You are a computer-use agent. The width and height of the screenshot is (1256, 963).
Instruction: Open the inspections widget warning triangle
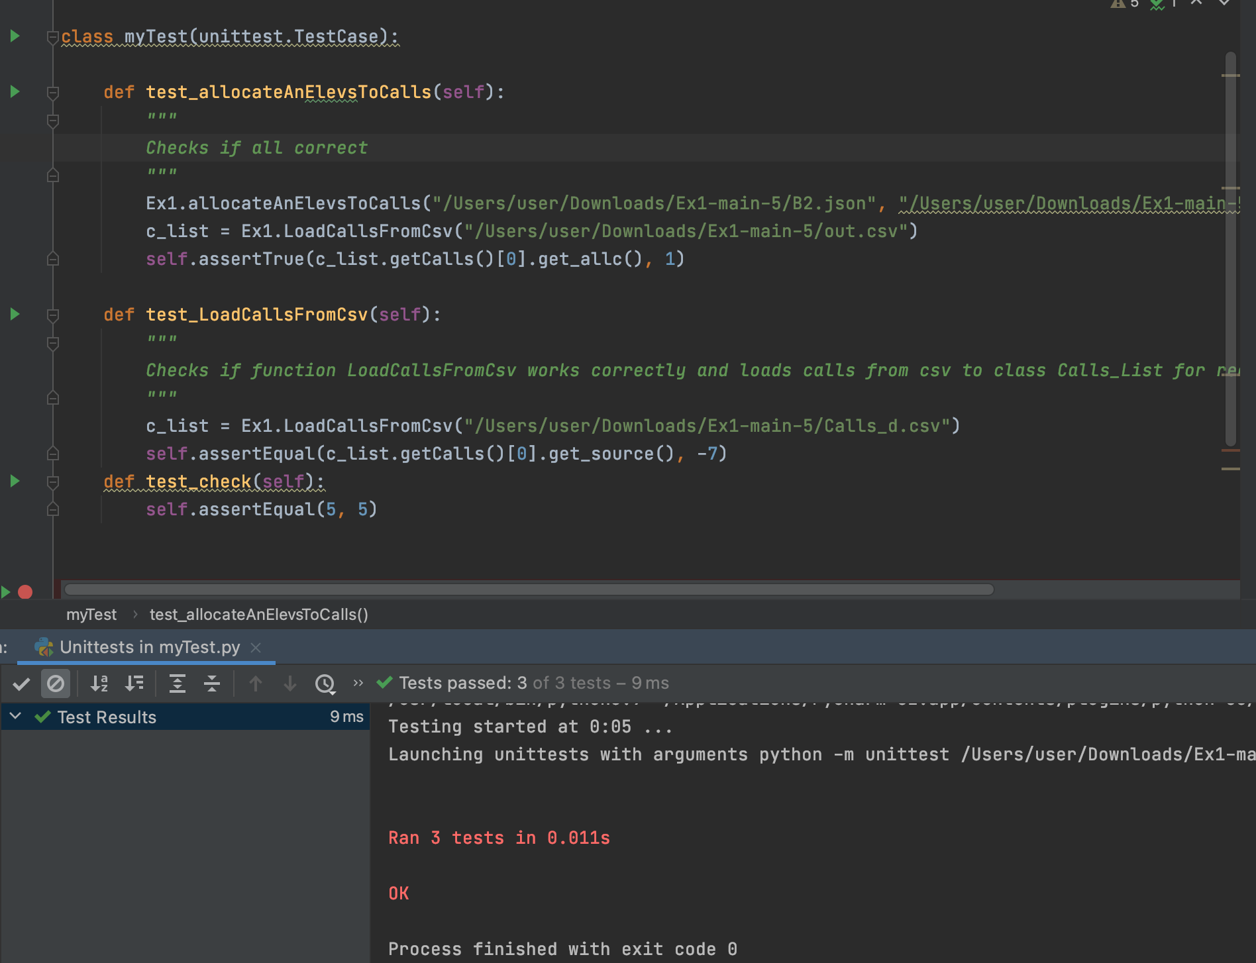point(1118,5)
